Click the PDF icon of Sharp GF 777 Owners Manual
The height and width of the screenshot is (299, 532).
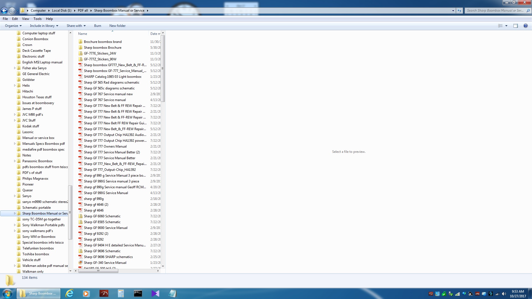pos(81,146)
